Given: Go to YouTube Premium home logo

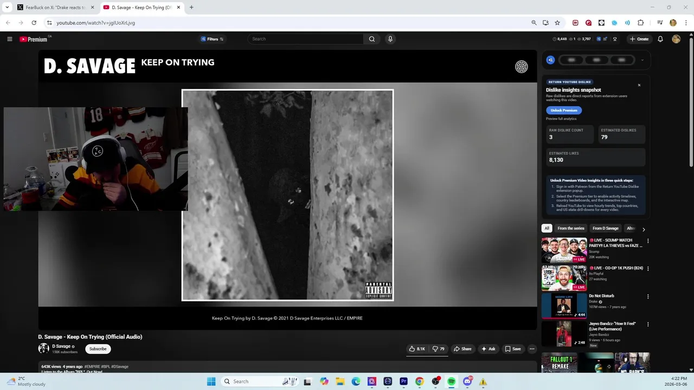Looking at the screenshot, I should [x=34, y=39].
